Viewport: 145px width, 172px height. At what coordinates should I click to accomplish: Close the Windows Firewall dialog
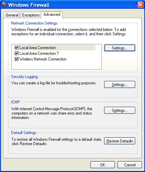click(140, 5)
